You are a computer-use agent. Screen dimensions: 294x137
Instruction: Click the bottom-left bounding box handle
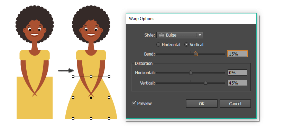(x=73, y=118)
